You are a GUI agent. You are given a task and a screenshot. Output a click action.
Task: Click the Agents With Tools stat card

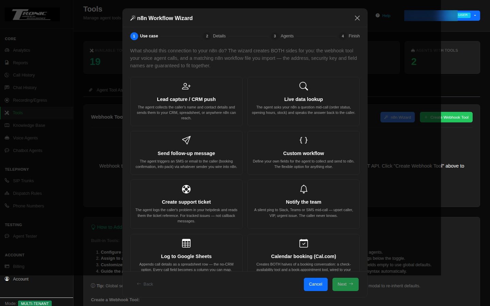(x=442, y=57)
